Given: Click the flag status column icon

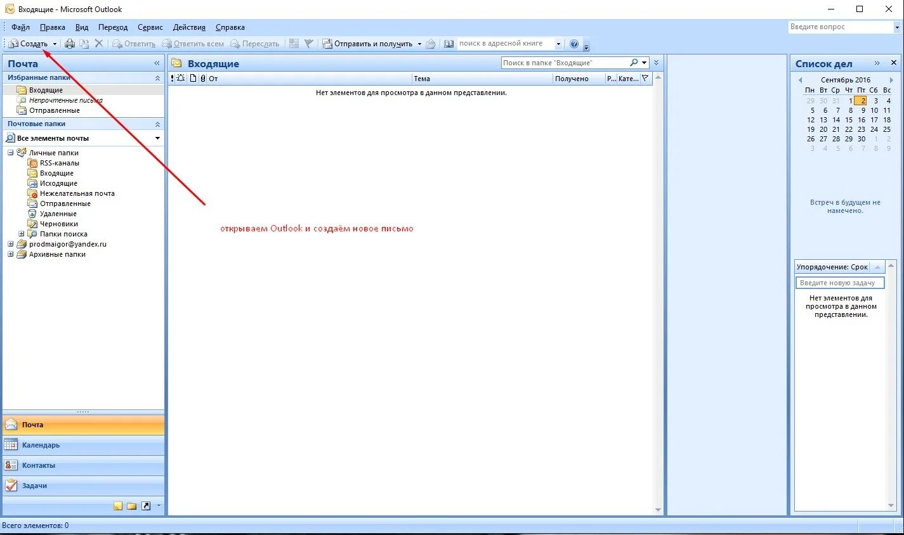Looking at the screenshot, I should click(x=645, y=79).
